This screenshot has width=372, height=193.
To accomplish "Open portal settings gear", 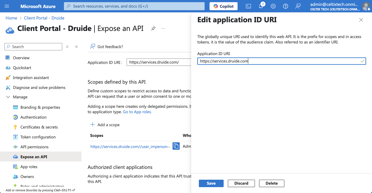I will tap(273, 6).
